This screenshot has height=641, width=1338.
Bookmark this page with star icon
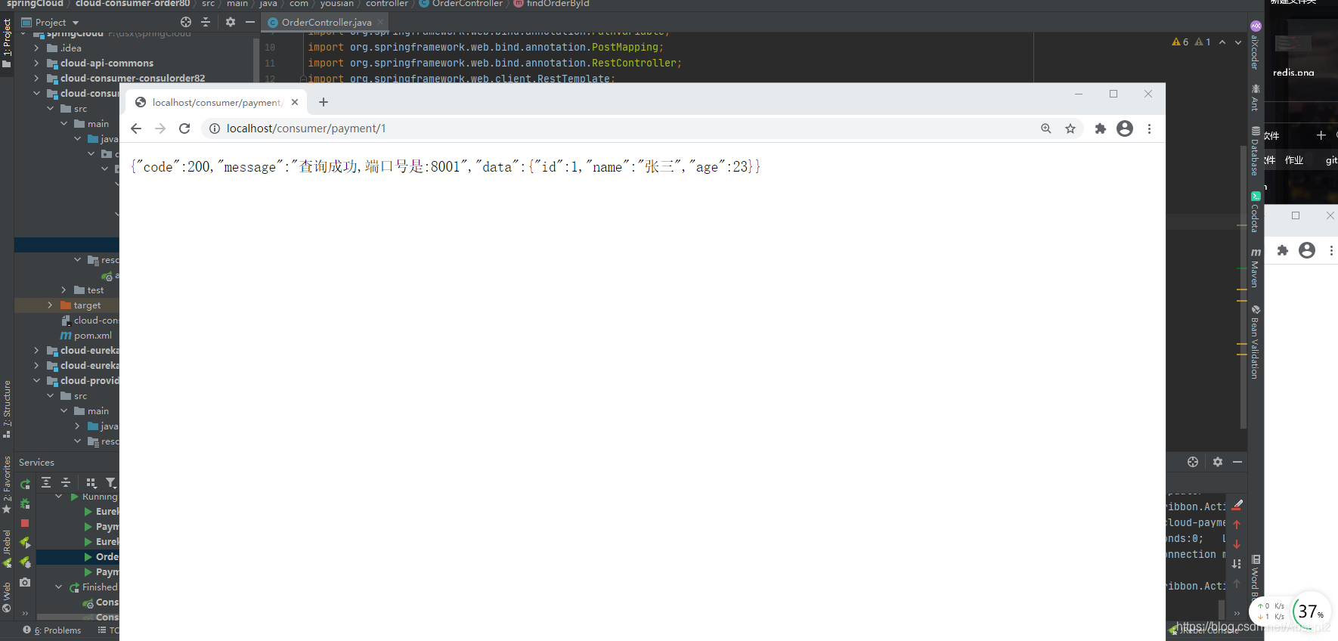(1070, 129)
